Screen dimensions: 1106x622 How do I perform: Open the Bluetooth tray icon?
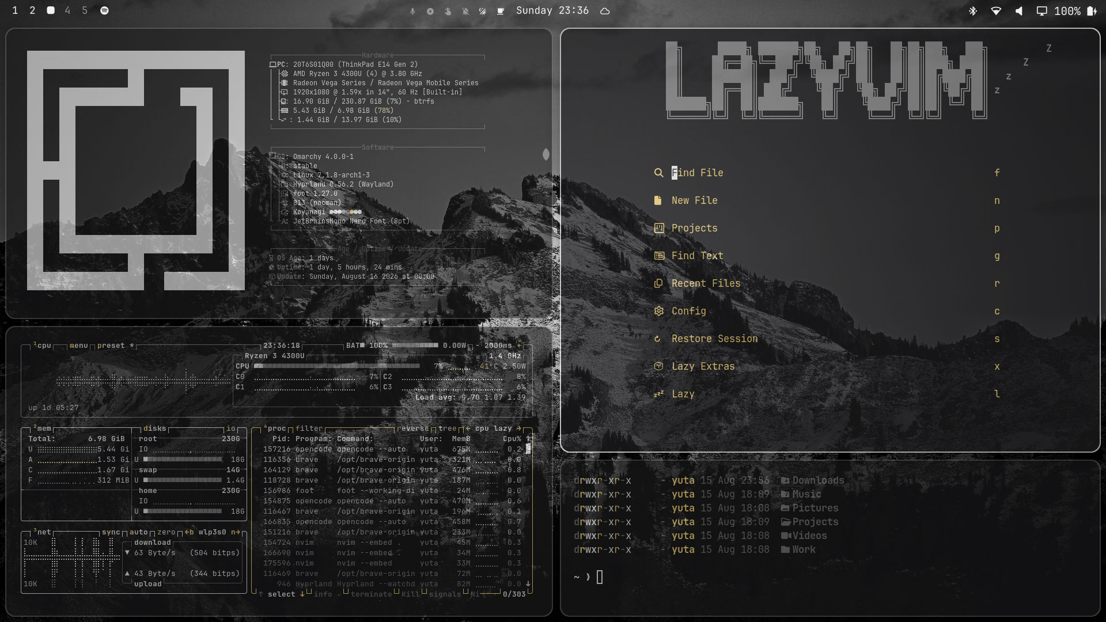pyautogui.click(x=973, y=11)
